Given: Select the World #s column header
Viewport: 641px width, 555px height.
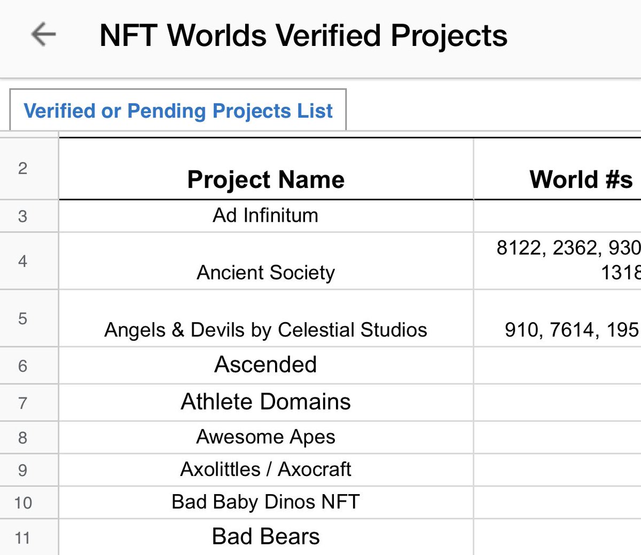Looking at the screenshot, I should click(x=580, y=179).
